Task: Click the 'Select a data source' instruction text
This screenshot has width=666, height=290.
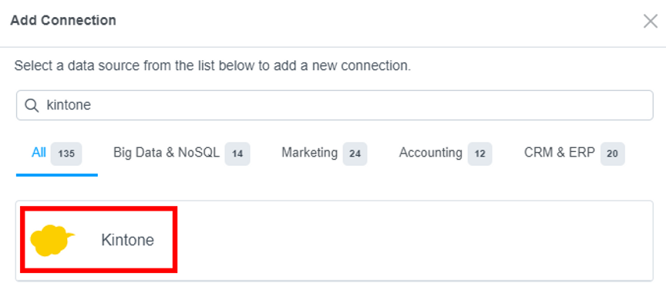Action: 213,66
